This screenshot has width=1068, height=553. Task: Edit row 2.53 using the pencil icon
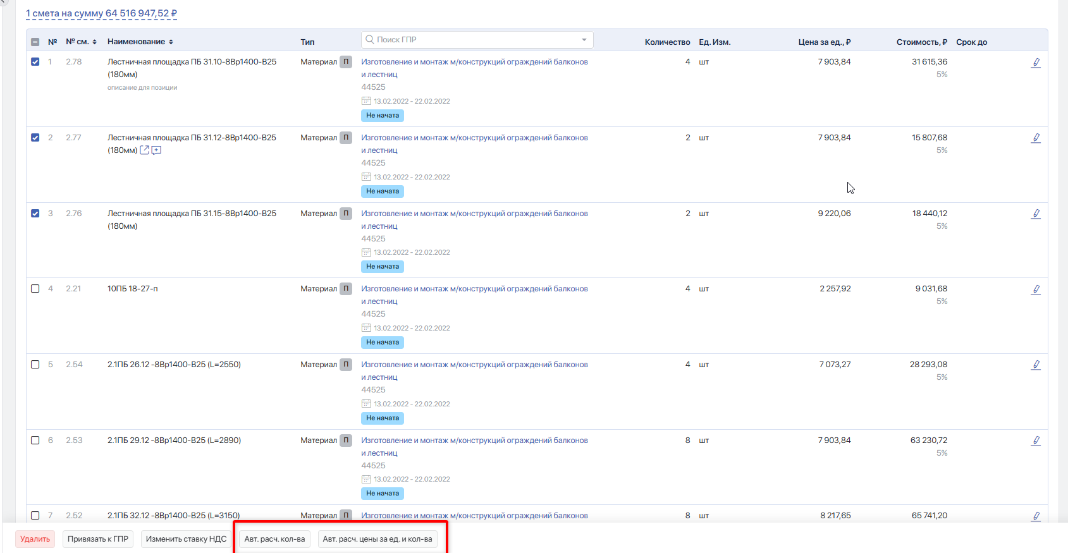point(1036,441)
